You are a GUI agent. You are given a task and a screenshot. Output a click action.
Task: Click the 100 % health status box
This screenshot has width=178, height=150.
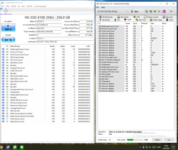[x=8, y=27]
